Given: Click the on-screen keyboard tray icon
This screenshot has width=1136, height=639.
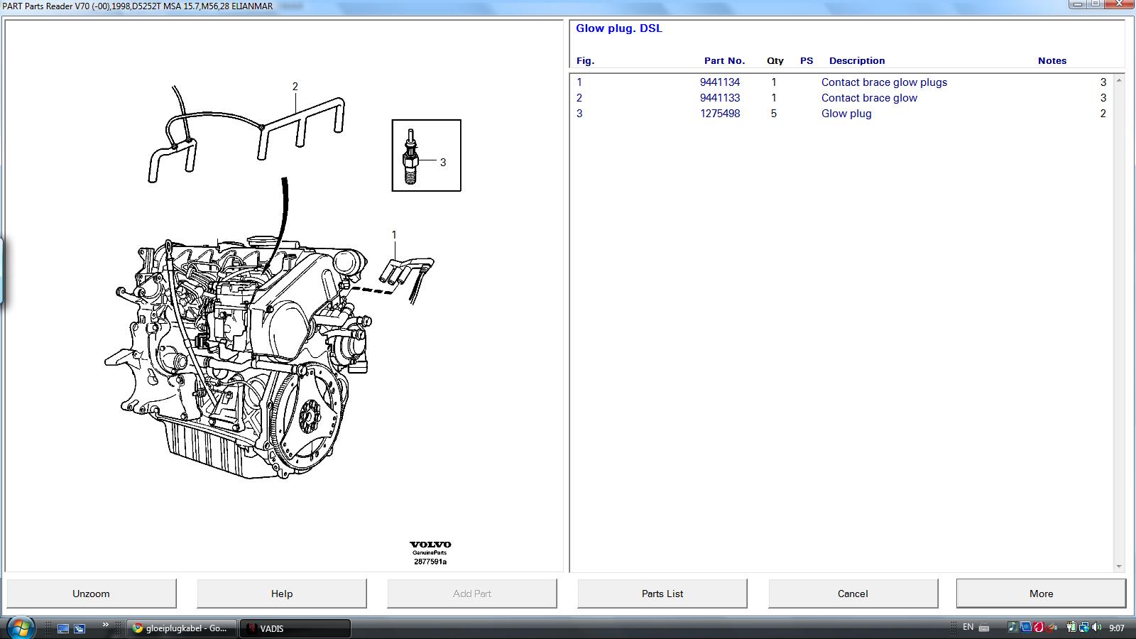Looking at the screenshot, I should tap(984, 628).
